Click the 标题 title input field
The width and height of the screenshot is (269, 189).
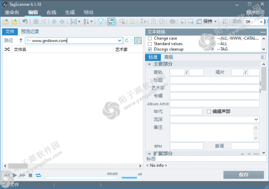(215, 80)
